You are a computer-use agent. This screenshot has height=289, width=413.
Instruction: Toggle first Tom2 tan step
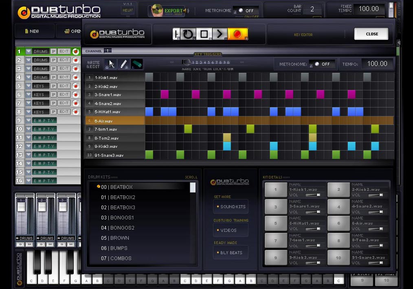227,138
